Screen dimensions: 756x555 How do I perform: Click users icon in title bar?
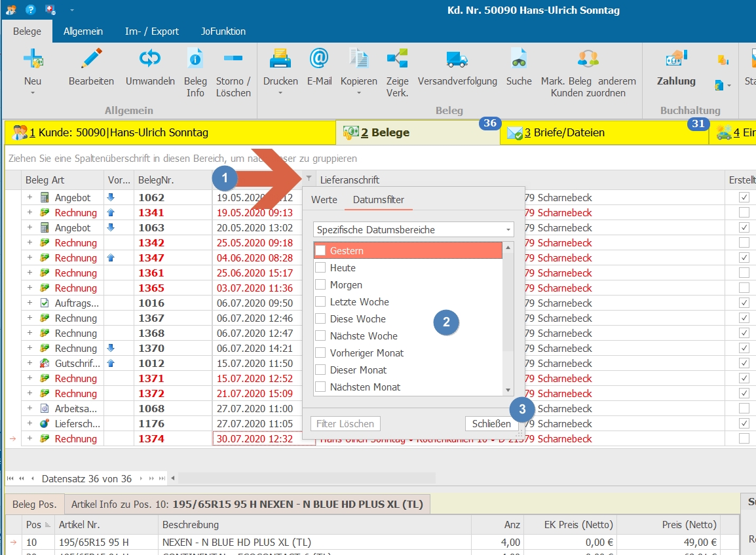pyautogui.click(x=10, y=10)
